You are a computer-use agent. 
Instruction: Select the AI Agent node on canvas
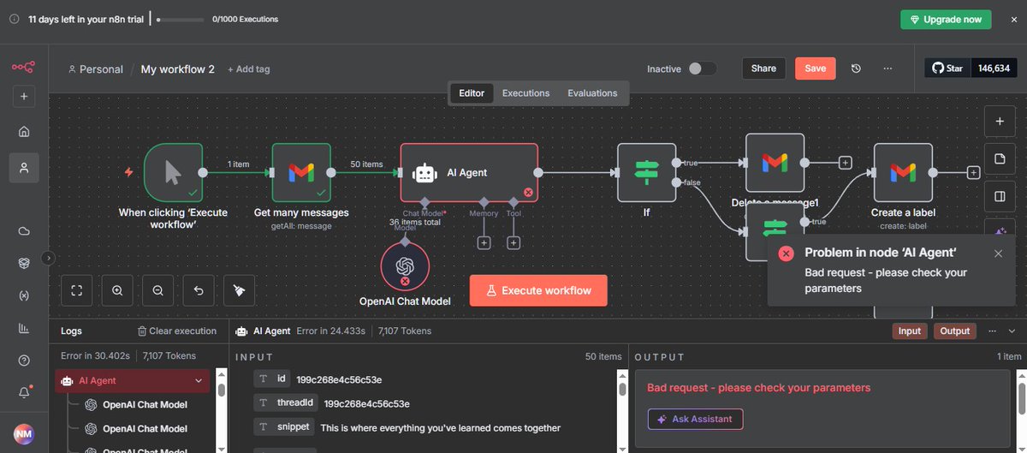coord(469,172)
